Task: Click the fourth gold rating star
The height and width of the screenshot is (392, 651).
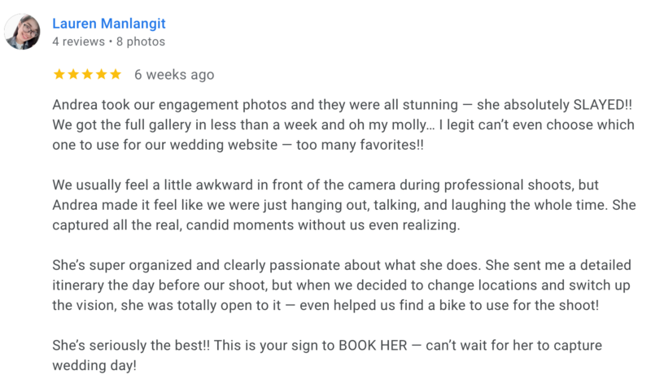Action: tap(102, 74)
